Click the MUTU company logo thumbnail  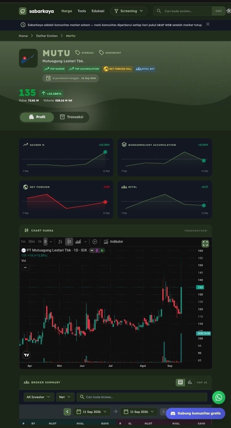point(28,58)
